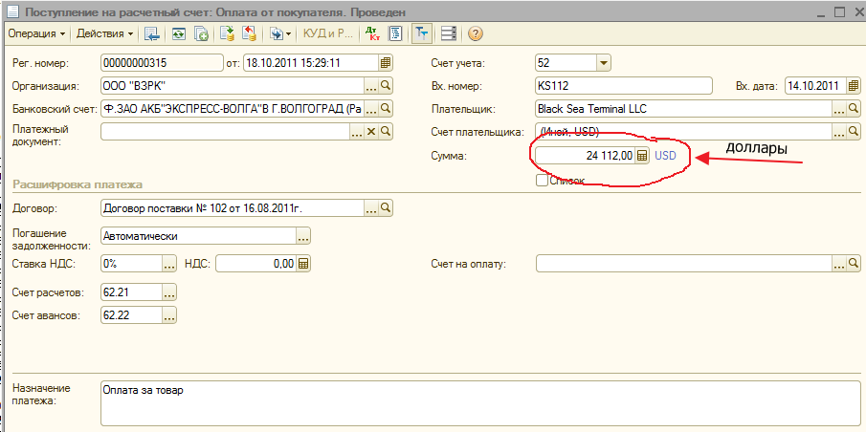The width and height of the screenshot is (866, 432).
Task: Click the USD currency link
Action: click(x=665, y=155)
